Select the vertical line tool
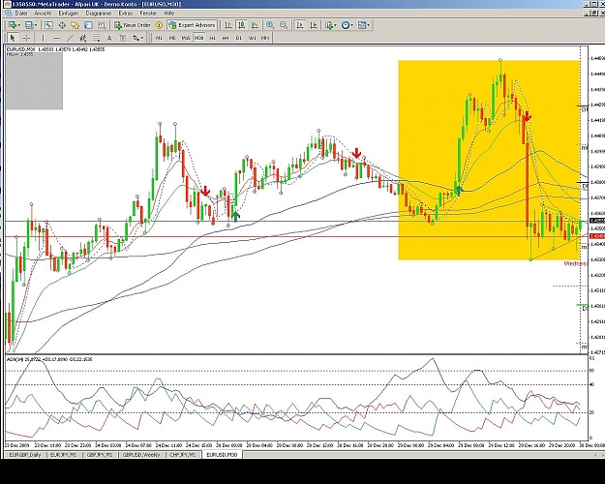Viewport: 605px width, 484px height. pyautogui.click(x=43, y=38)
